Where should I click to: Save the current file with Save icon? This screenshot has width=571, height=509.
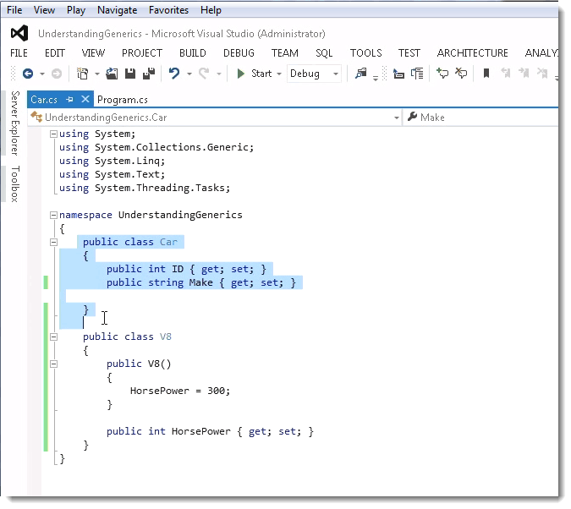[130, 74]
